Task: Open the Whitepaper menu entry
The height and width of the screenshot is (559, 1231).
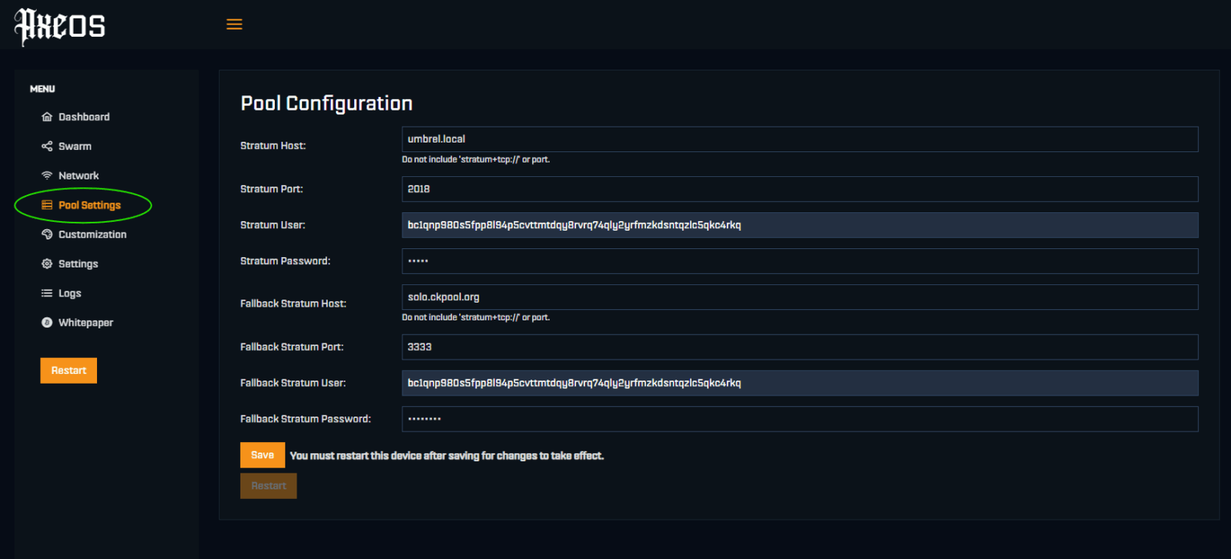Action: (85, 323)
